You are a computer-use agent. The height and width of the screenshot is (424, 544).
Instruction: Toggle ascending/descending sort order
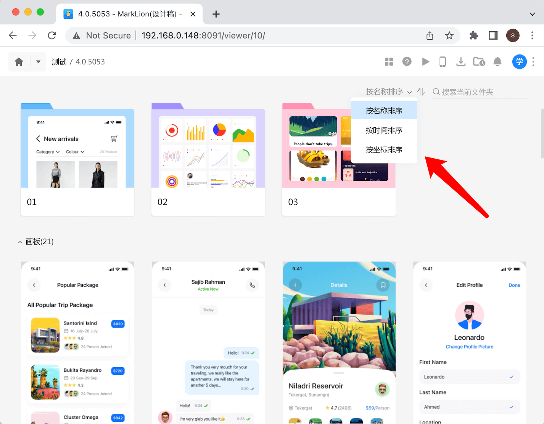(x=421, y=92)
